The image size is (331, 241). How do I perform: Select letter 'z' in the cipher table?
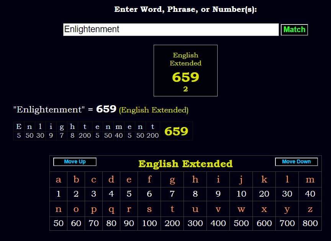point(310,209)
